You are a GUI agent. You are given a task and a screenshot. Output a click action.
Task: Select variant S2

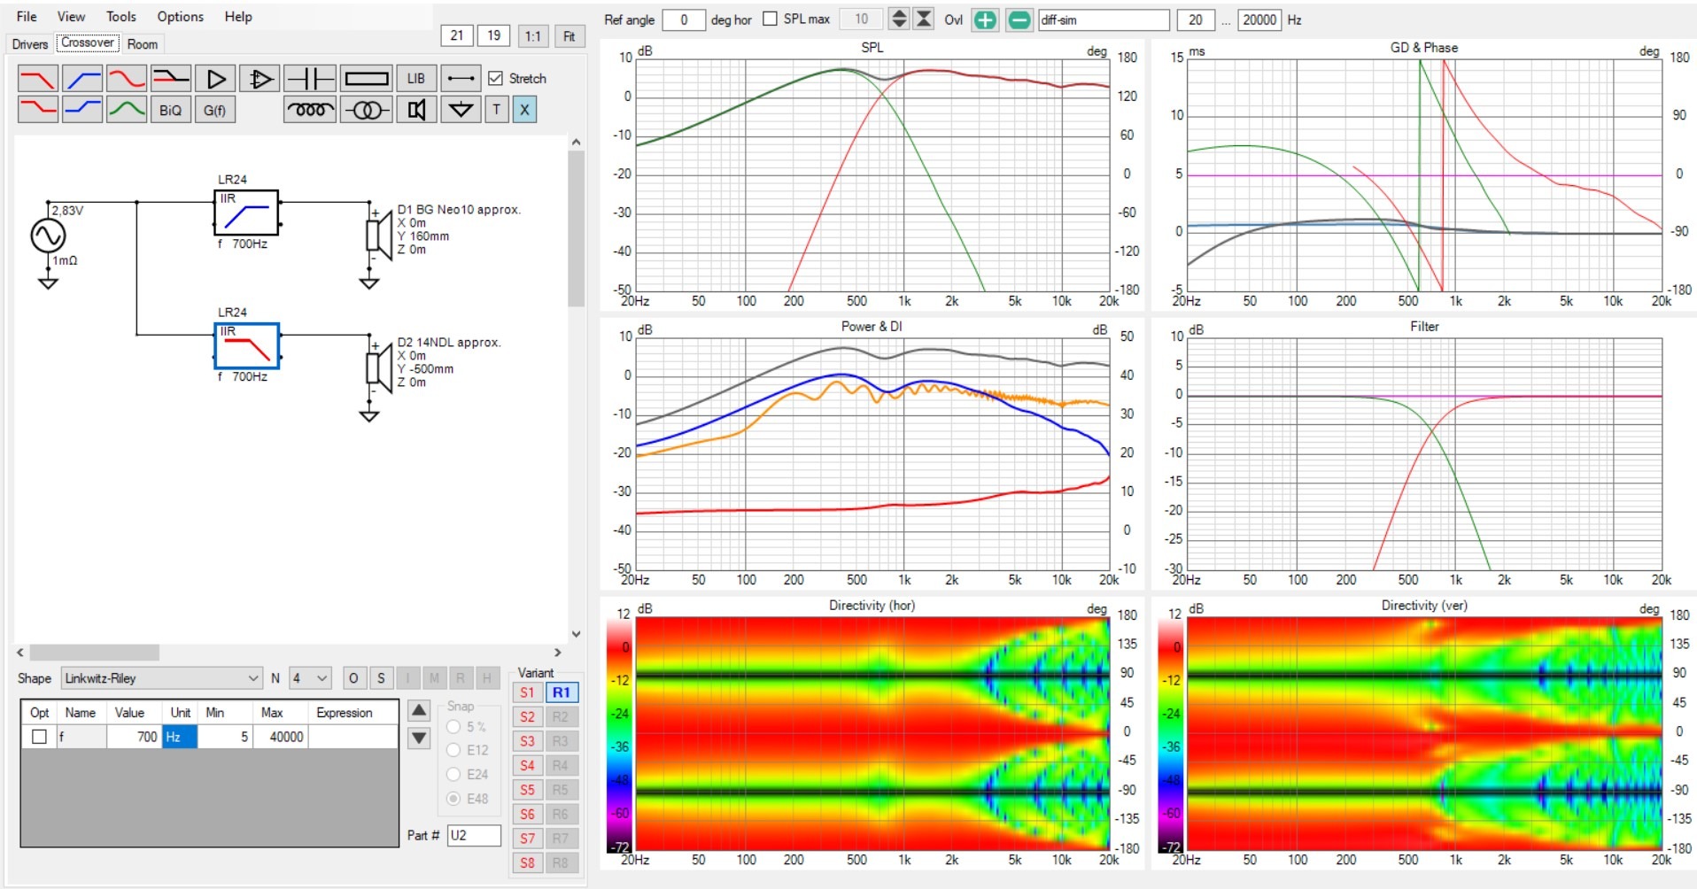point(527,716)
